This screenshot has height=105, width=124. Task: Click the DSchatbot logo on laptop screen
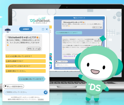click(40, 20)
